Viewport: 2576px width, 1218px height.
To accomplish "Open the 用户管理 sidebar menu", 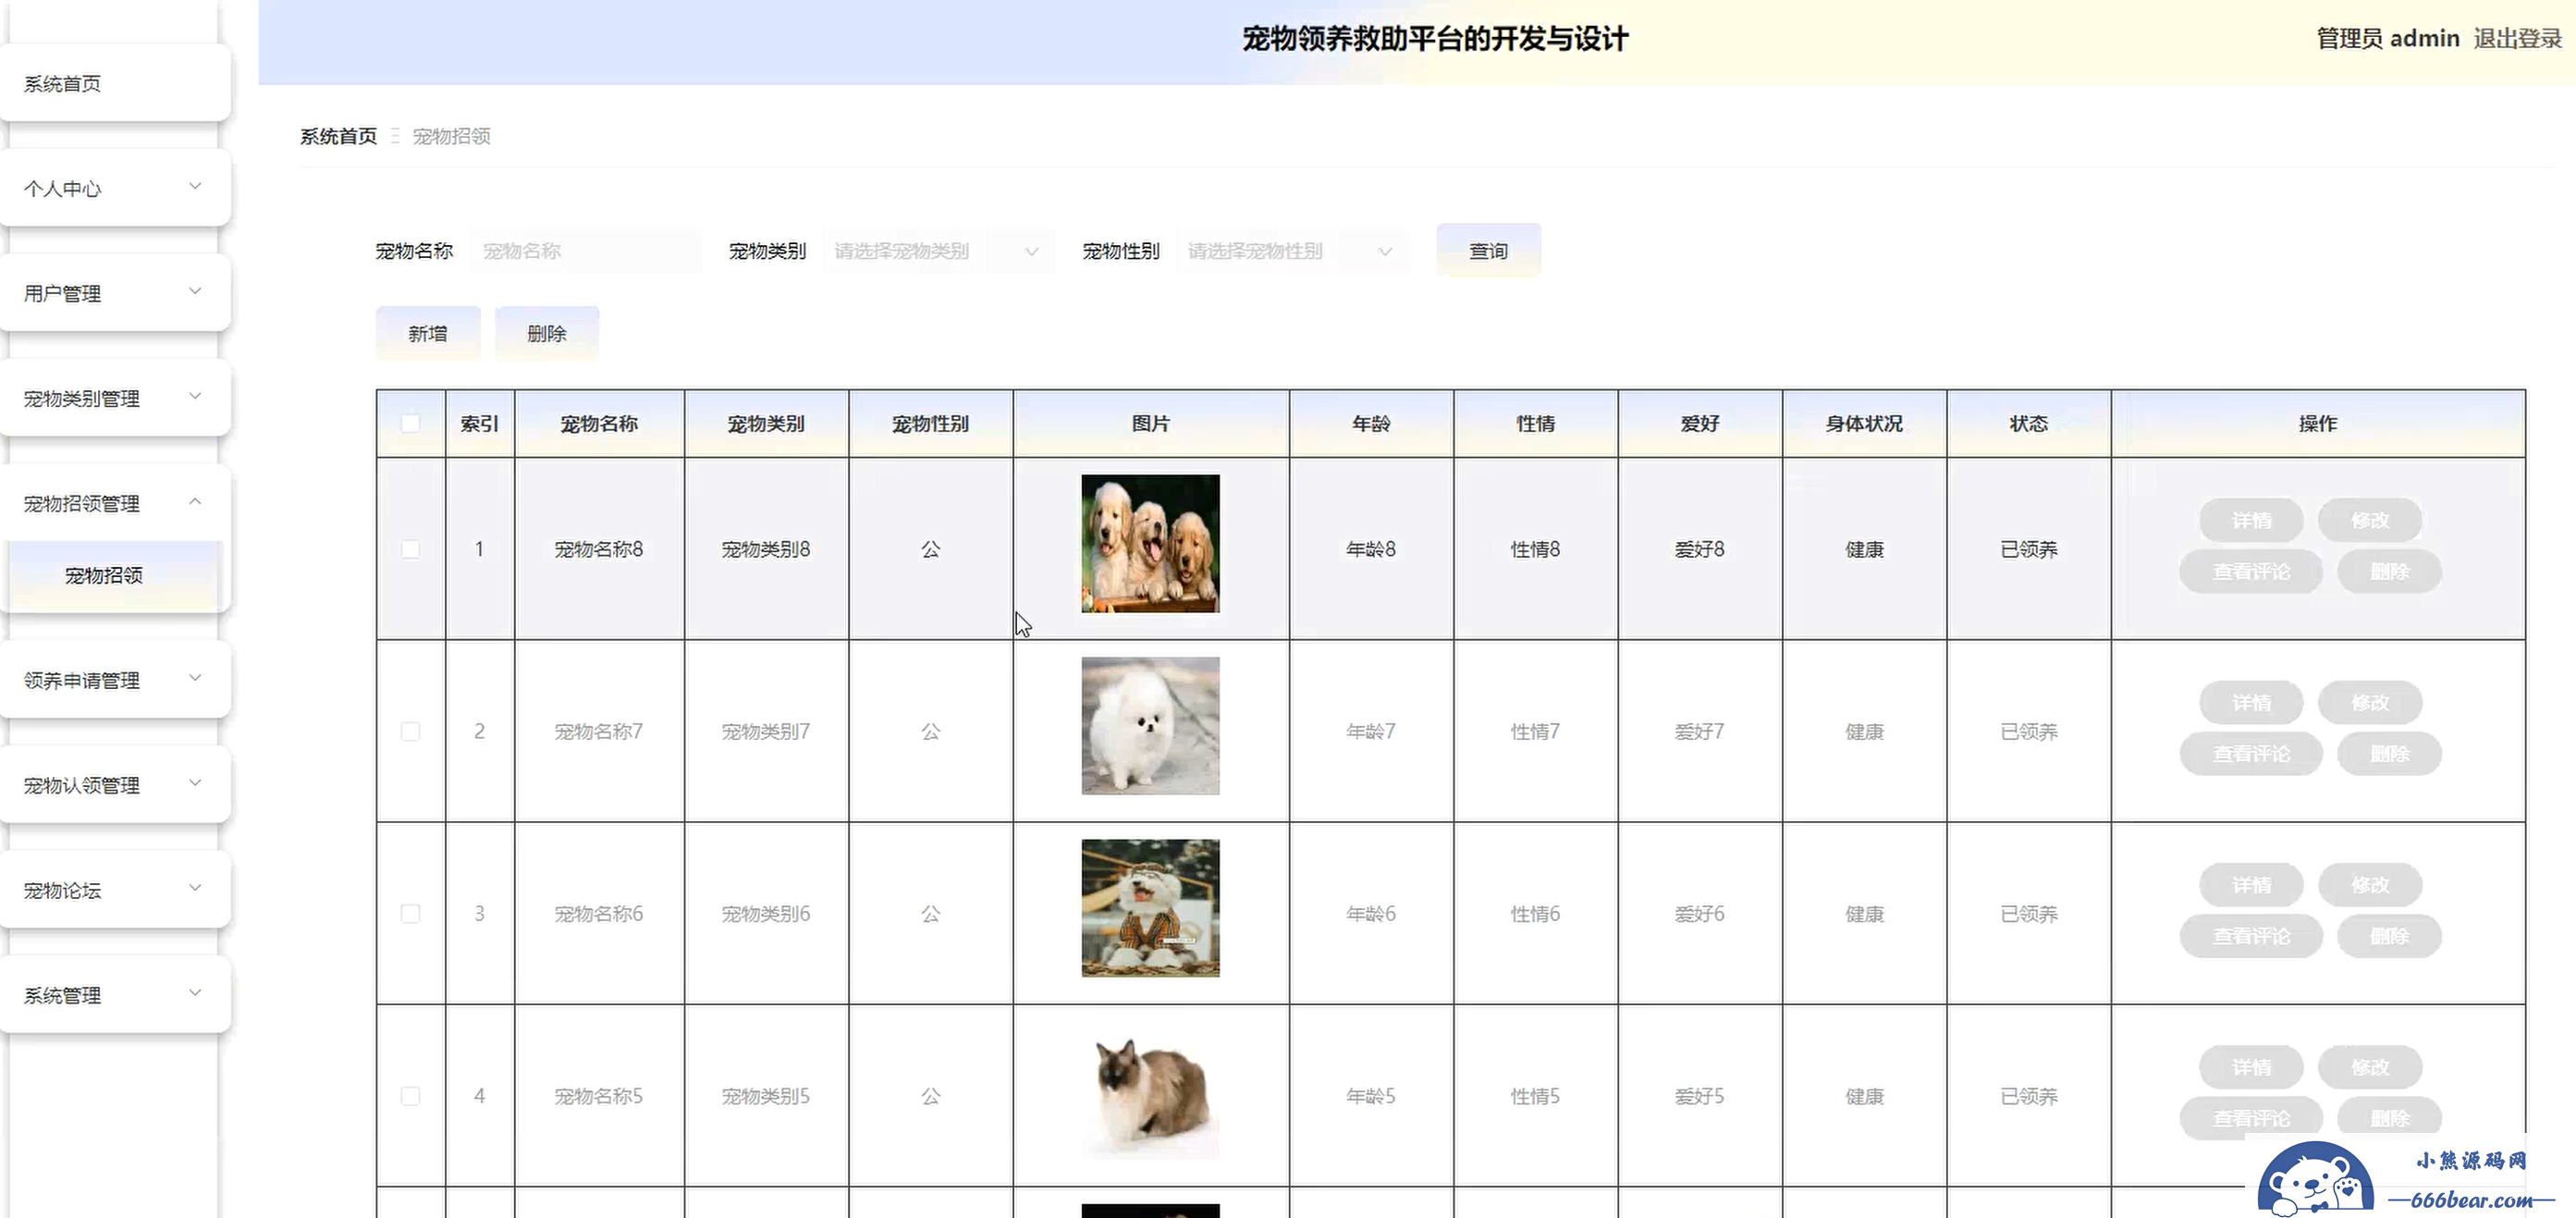I will 115,293.
